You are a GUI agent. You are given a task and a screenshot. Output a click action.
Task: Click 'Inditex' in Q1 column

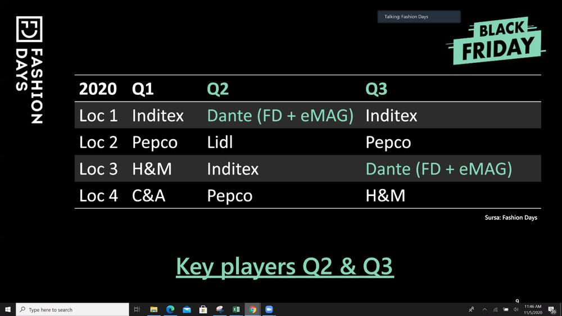tap(158, 116)
